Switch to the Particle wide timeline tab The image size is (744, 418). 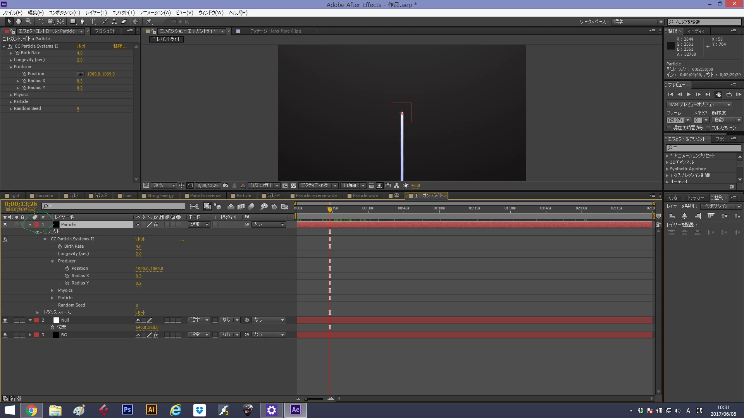tap(365, 196)
